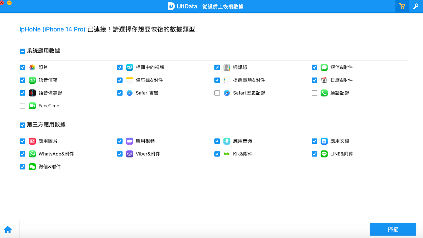This screenshot has height=238, width=423.
Task: Click the key registration icon
Action: 416,6
